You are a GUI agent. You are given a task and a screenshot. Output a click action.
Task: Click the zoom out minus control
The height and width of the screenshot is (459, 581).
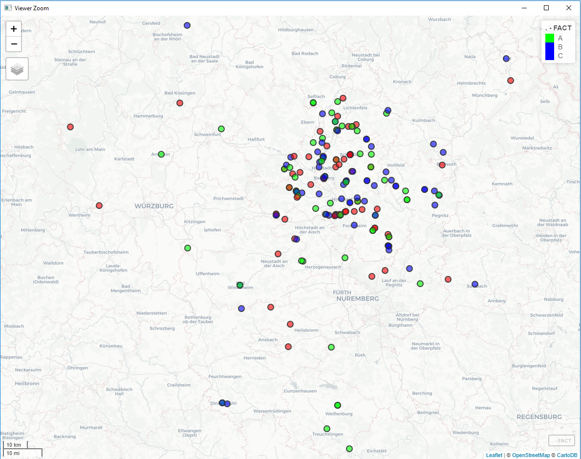click(14, 44)
